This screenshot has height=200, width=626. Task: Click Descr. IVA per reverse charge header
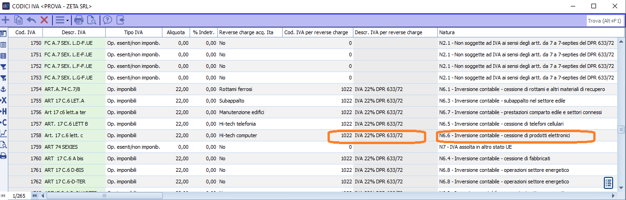[395, 33]
